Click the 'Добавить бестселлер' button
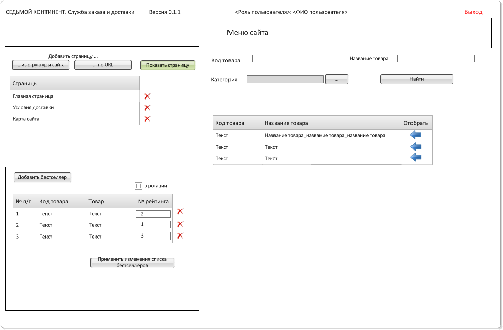Image resolution: width=503 pixels, height=330 pixels. click(x=42, y=177)
